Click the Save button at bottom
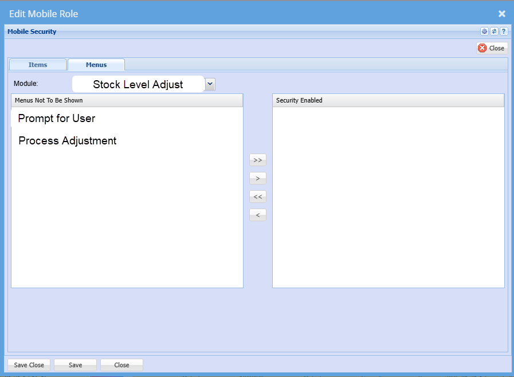Screen dimensions: 514x377 click(x=75, y=365)
